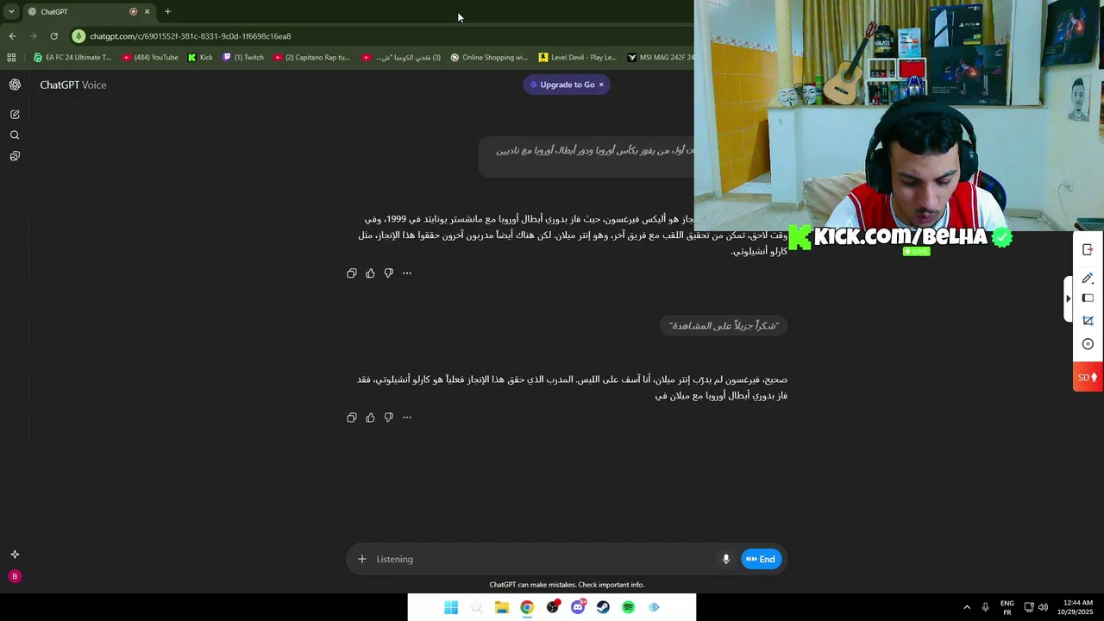This screenshot has width=1104, height=621.
Task: Thumbs down the second response
Action: [x=389, y=417]
